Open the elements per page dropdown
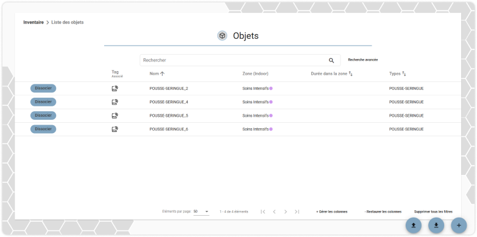Image resolution: width=477 pixels, height=237 pixels. pos(201,211)
